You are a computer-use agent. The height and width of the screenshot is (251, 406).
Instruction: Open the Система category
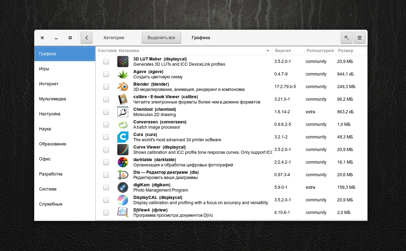(x=65, y=189)
